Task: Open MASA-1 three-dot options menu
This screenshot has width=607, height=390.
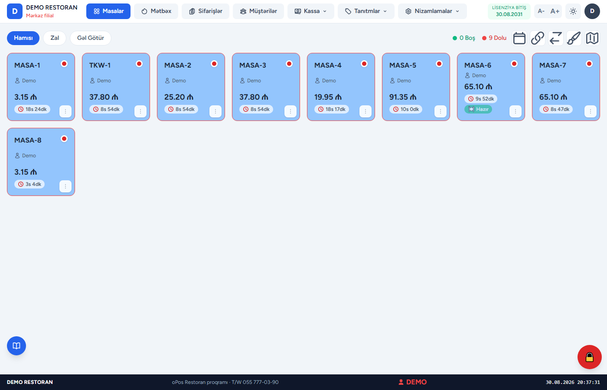Action: click(65, 111)
